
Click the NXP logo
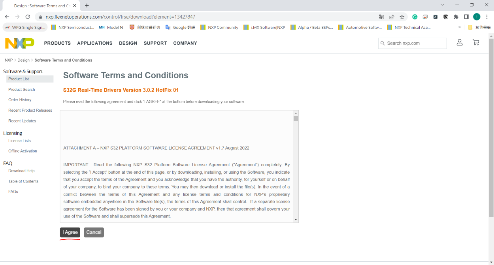(19, 43)
